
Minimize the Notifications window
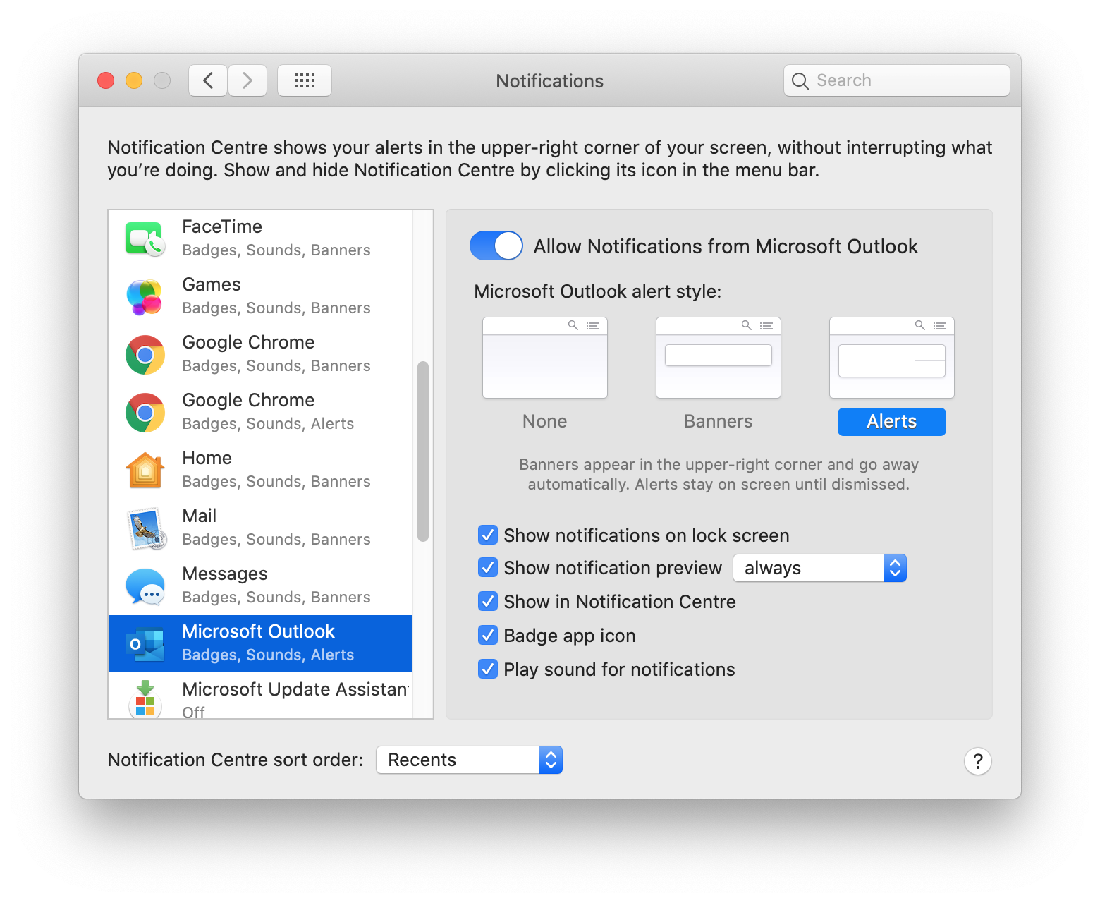click(134, 80)
